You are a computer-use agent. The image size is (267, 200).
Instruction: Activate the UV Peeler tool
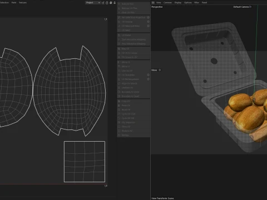click(x=133, y=35)
